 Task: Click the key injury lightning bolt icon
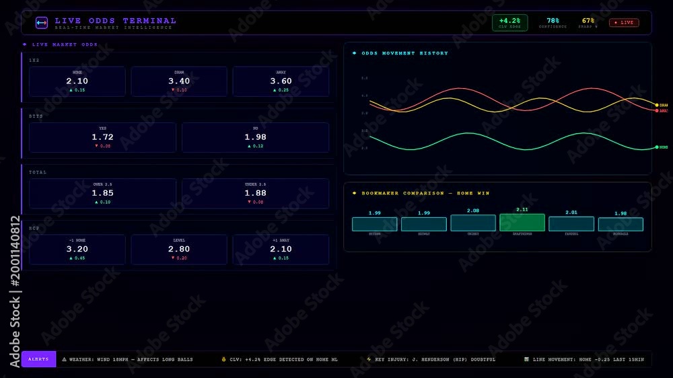click(369, 360)
